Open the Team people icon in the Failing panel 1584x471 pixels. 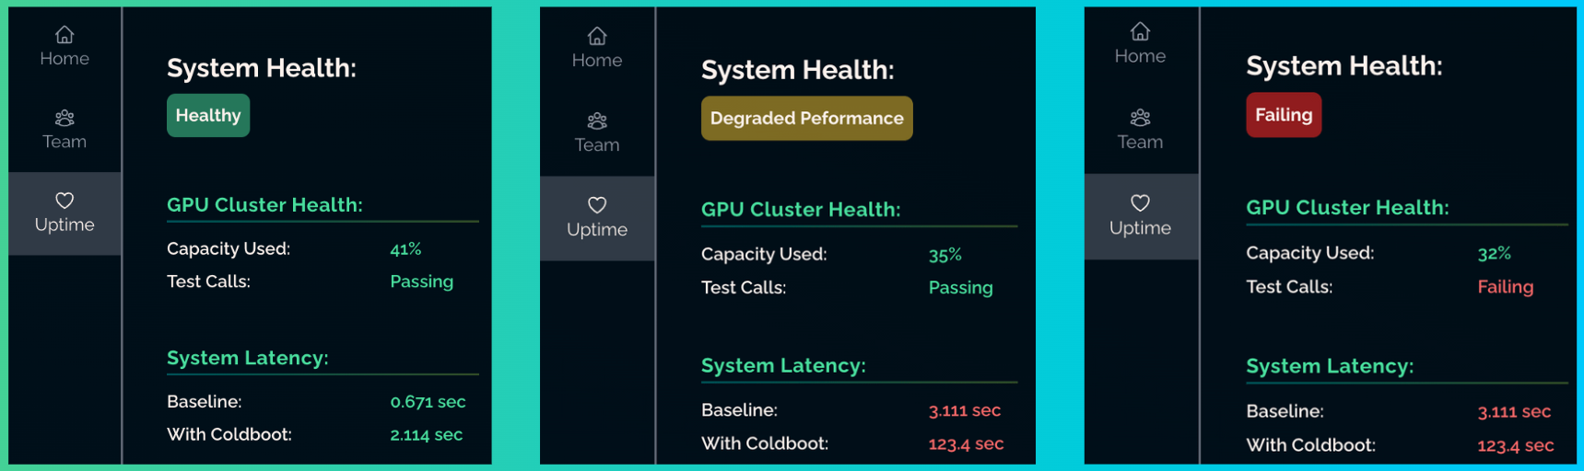1140,118
